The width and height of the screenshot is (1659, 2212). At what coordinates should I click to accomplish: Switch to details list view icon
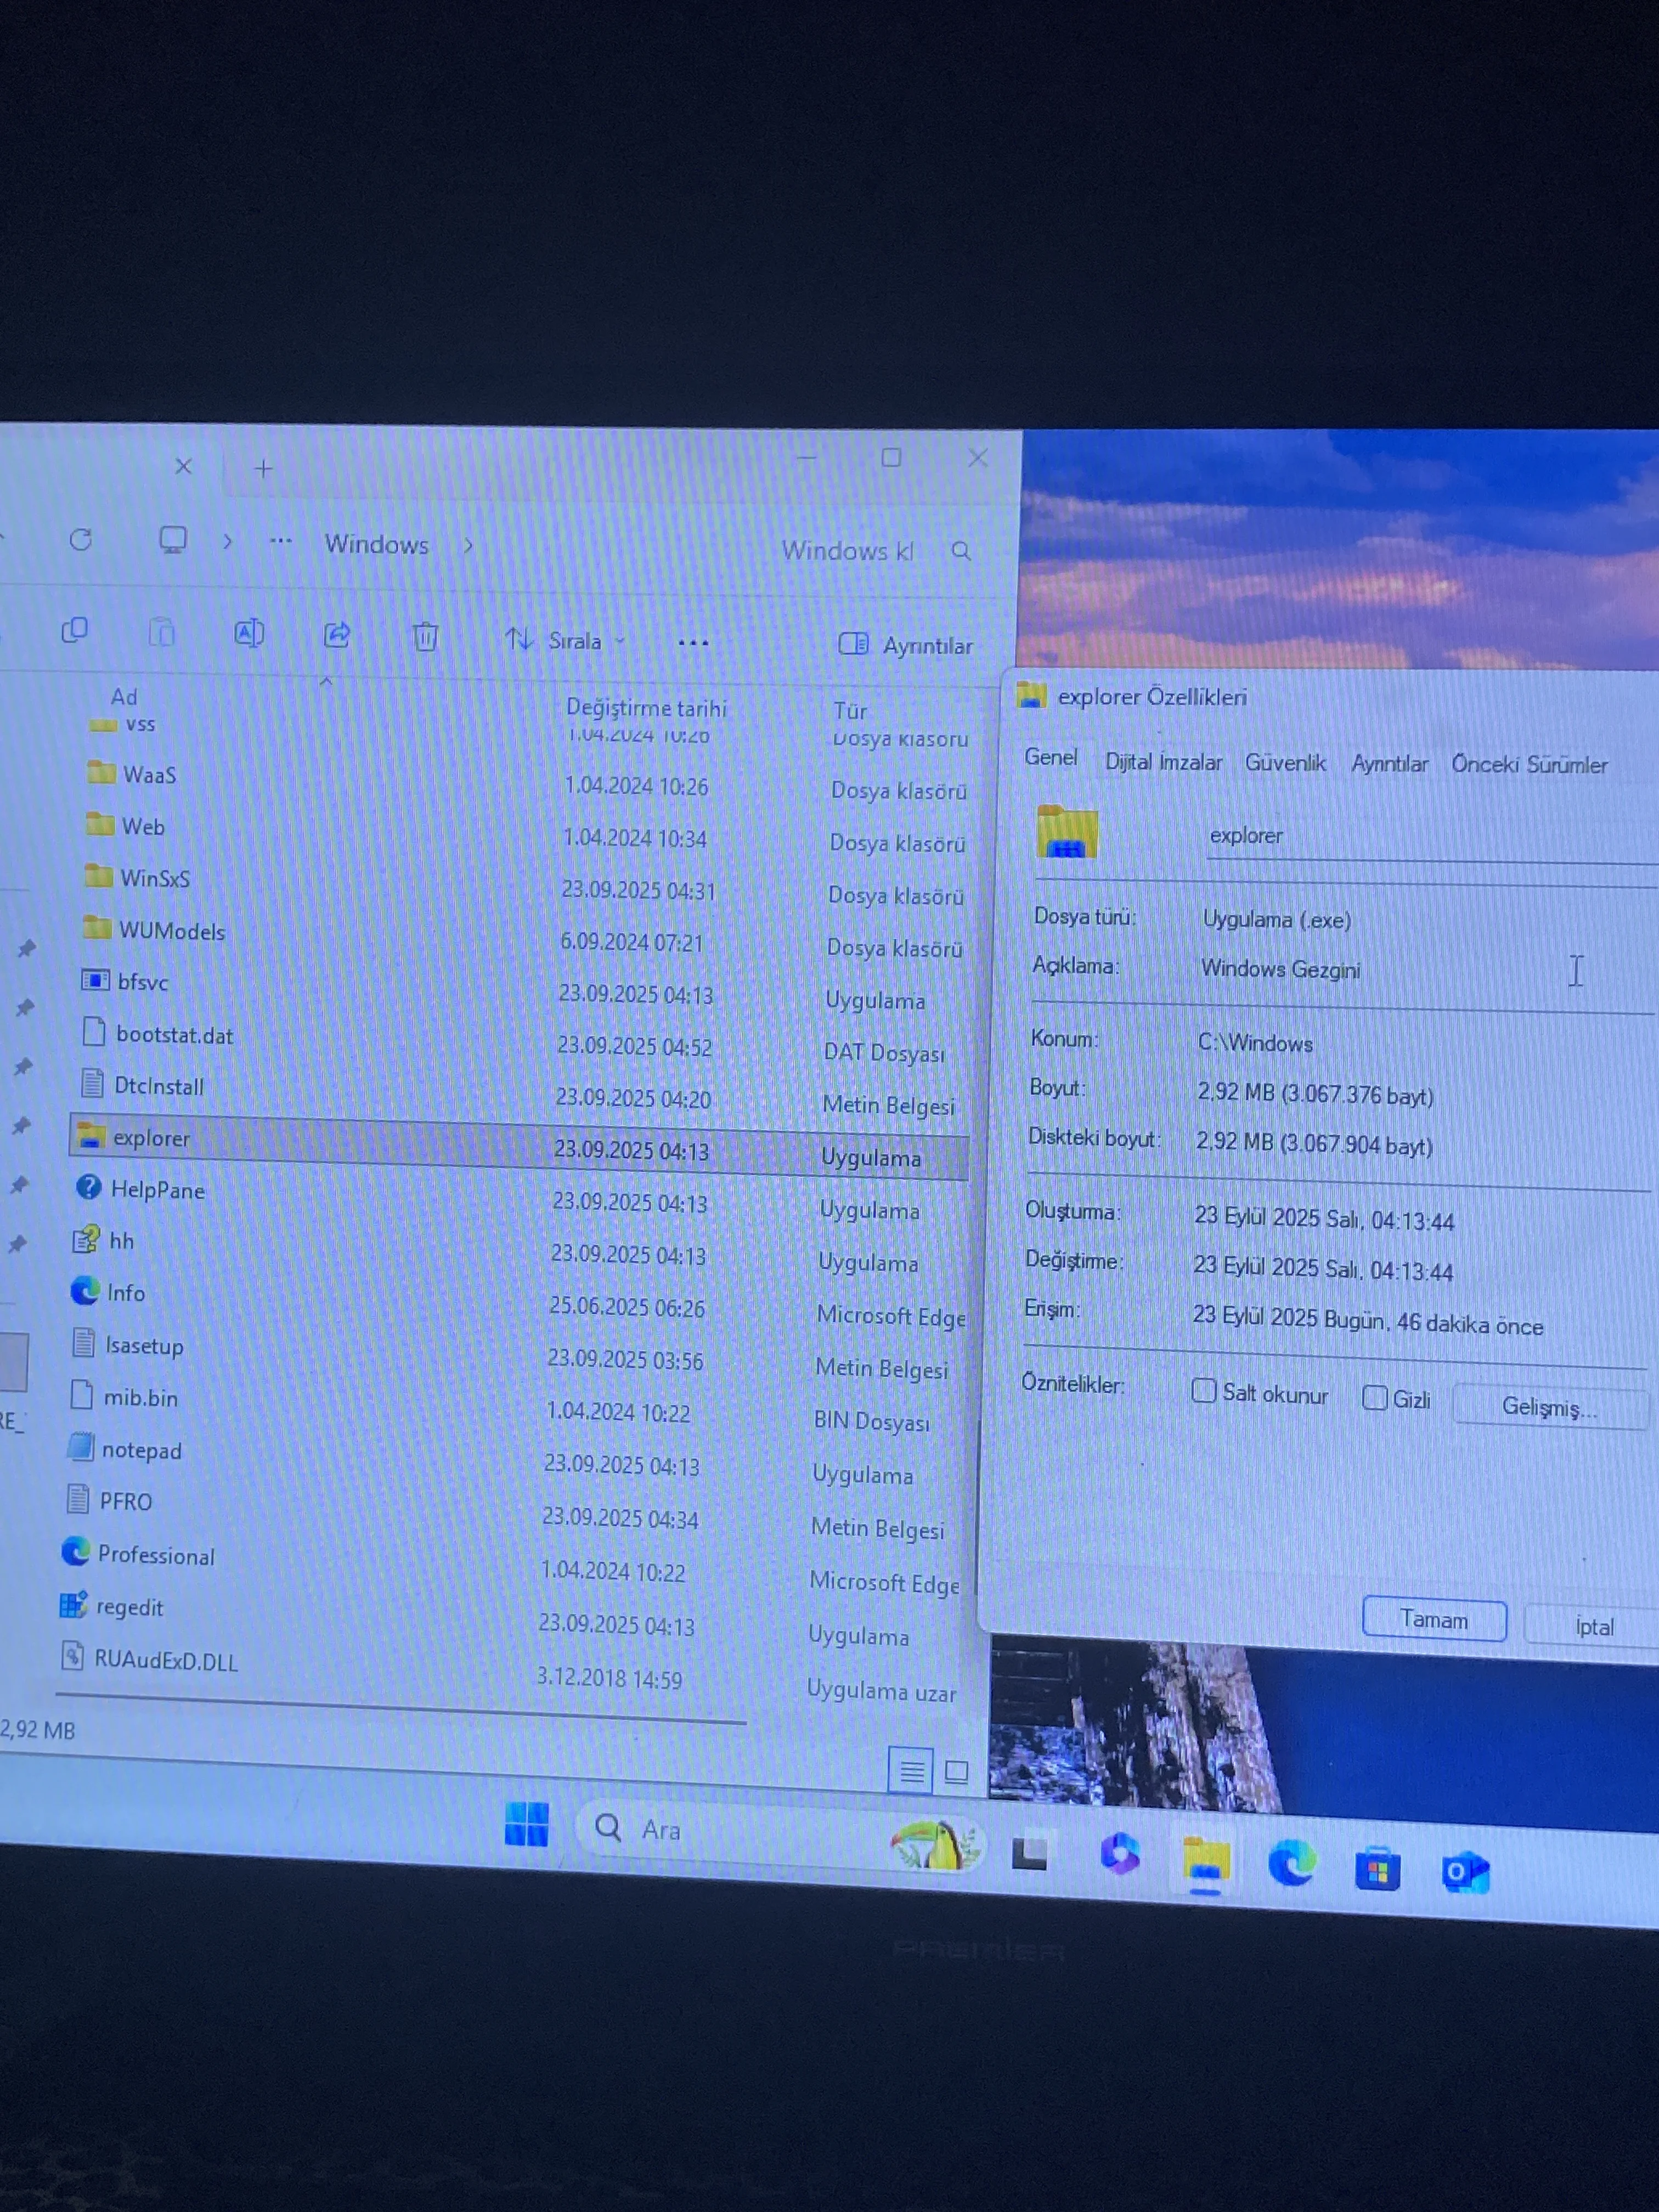coord(911,1772)
